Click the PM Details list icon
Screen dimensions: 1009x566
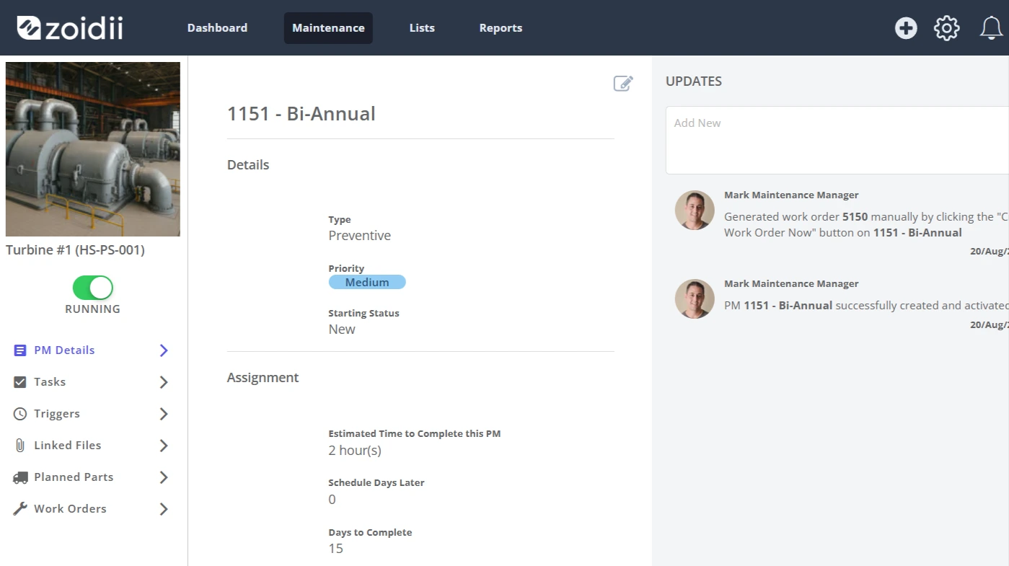pyautogui.click(x=20, y=350)
